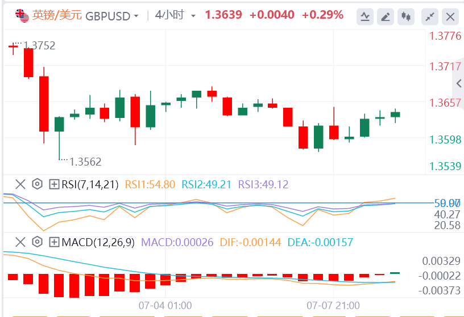Click the GBP/USD flag icon
The width and height of the screenshot is (464, 317).
pos(22,16)
